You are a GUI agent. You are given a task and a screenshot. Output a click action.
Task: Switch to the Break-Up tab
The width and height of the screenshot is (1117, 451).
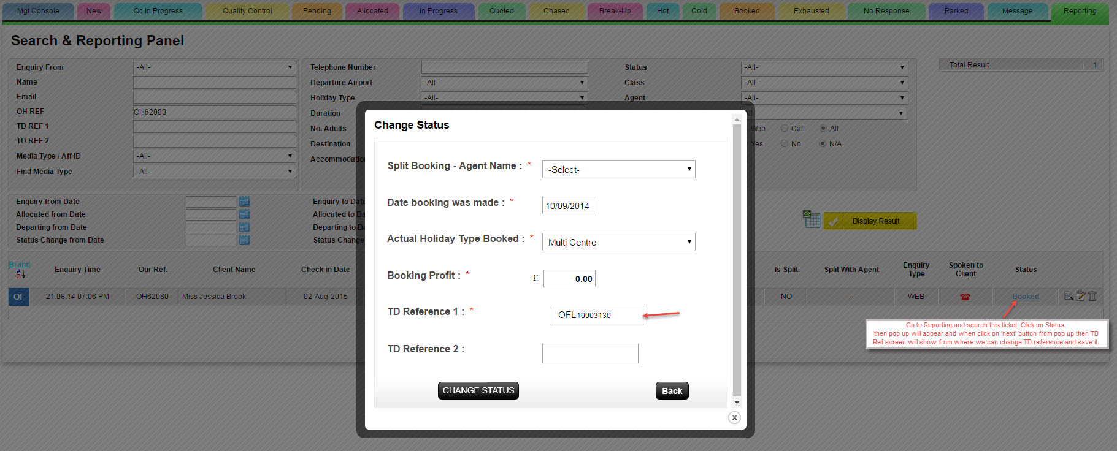pyautogui.click(x=615, y=11)
